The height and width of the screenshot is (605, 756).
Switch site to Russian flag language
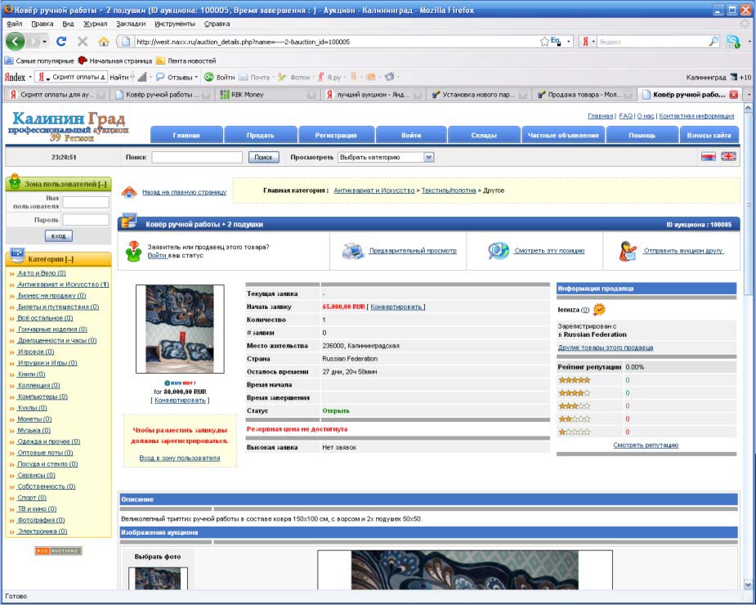709,156
